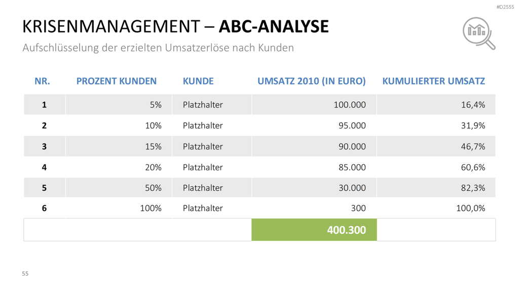Click the 85.000 revenue cell
Image resolution: width=519 pixels, height=292 pixels.
point(314,167)
